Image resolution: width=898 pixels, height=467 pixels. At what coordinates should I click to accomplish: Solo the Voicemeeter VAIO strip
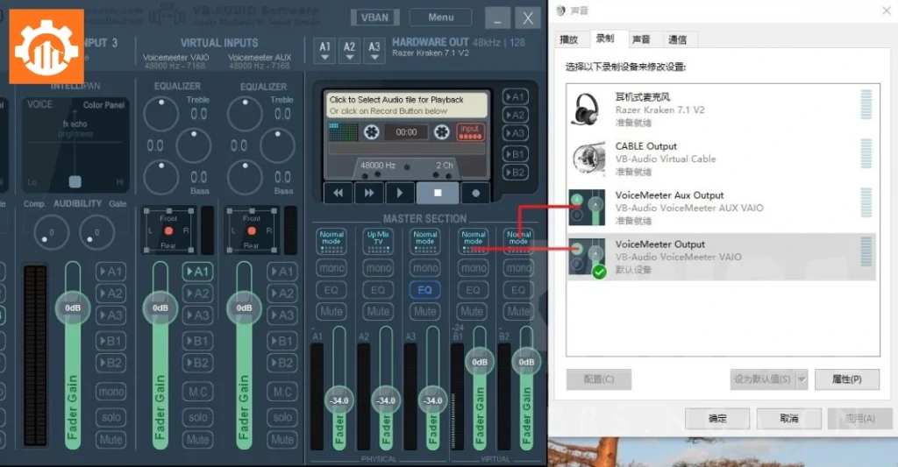tap(197, 417)
